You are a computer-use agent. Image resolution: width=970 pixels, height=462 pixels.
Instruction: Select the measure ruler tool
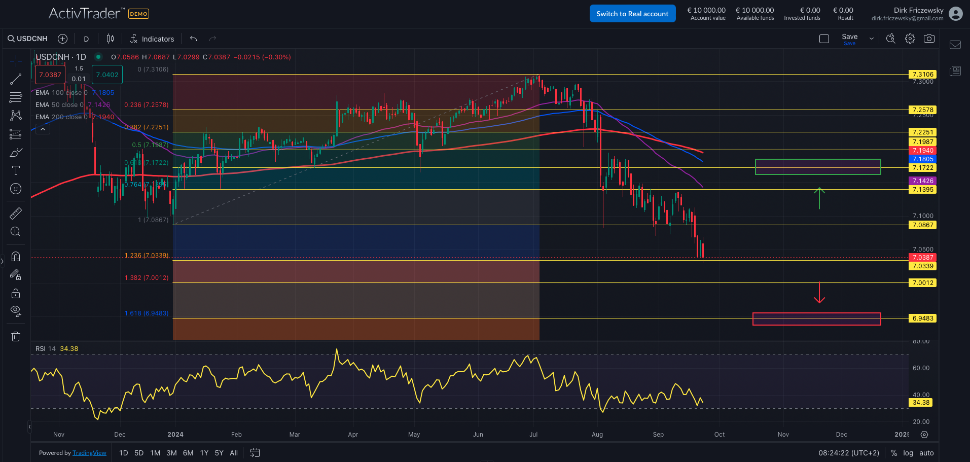(x=16, y=213)
